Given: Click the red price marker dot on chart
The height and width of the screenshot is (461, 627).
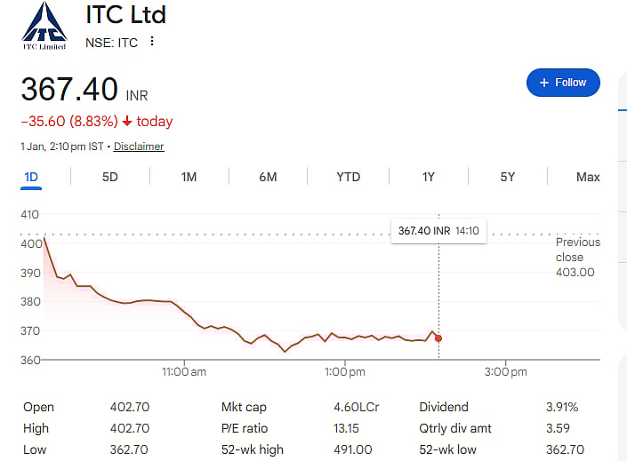Looking at the screenshot, I should pos(438,338).
